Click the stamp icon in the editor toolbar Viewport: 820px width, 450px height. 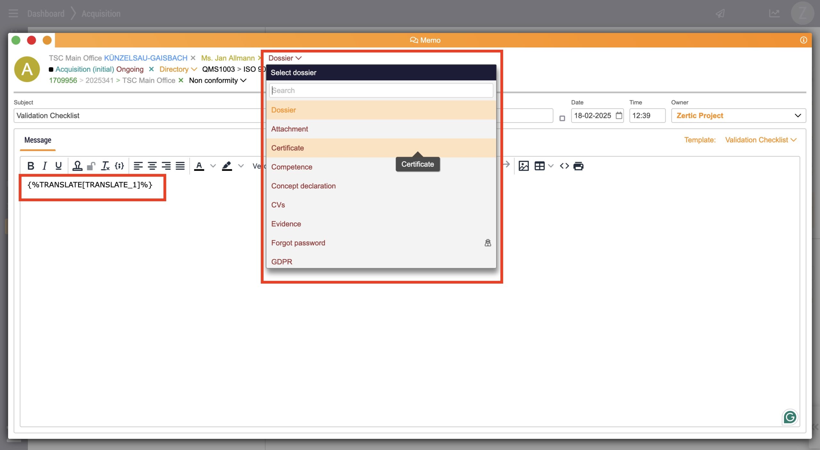coord(77,166)
